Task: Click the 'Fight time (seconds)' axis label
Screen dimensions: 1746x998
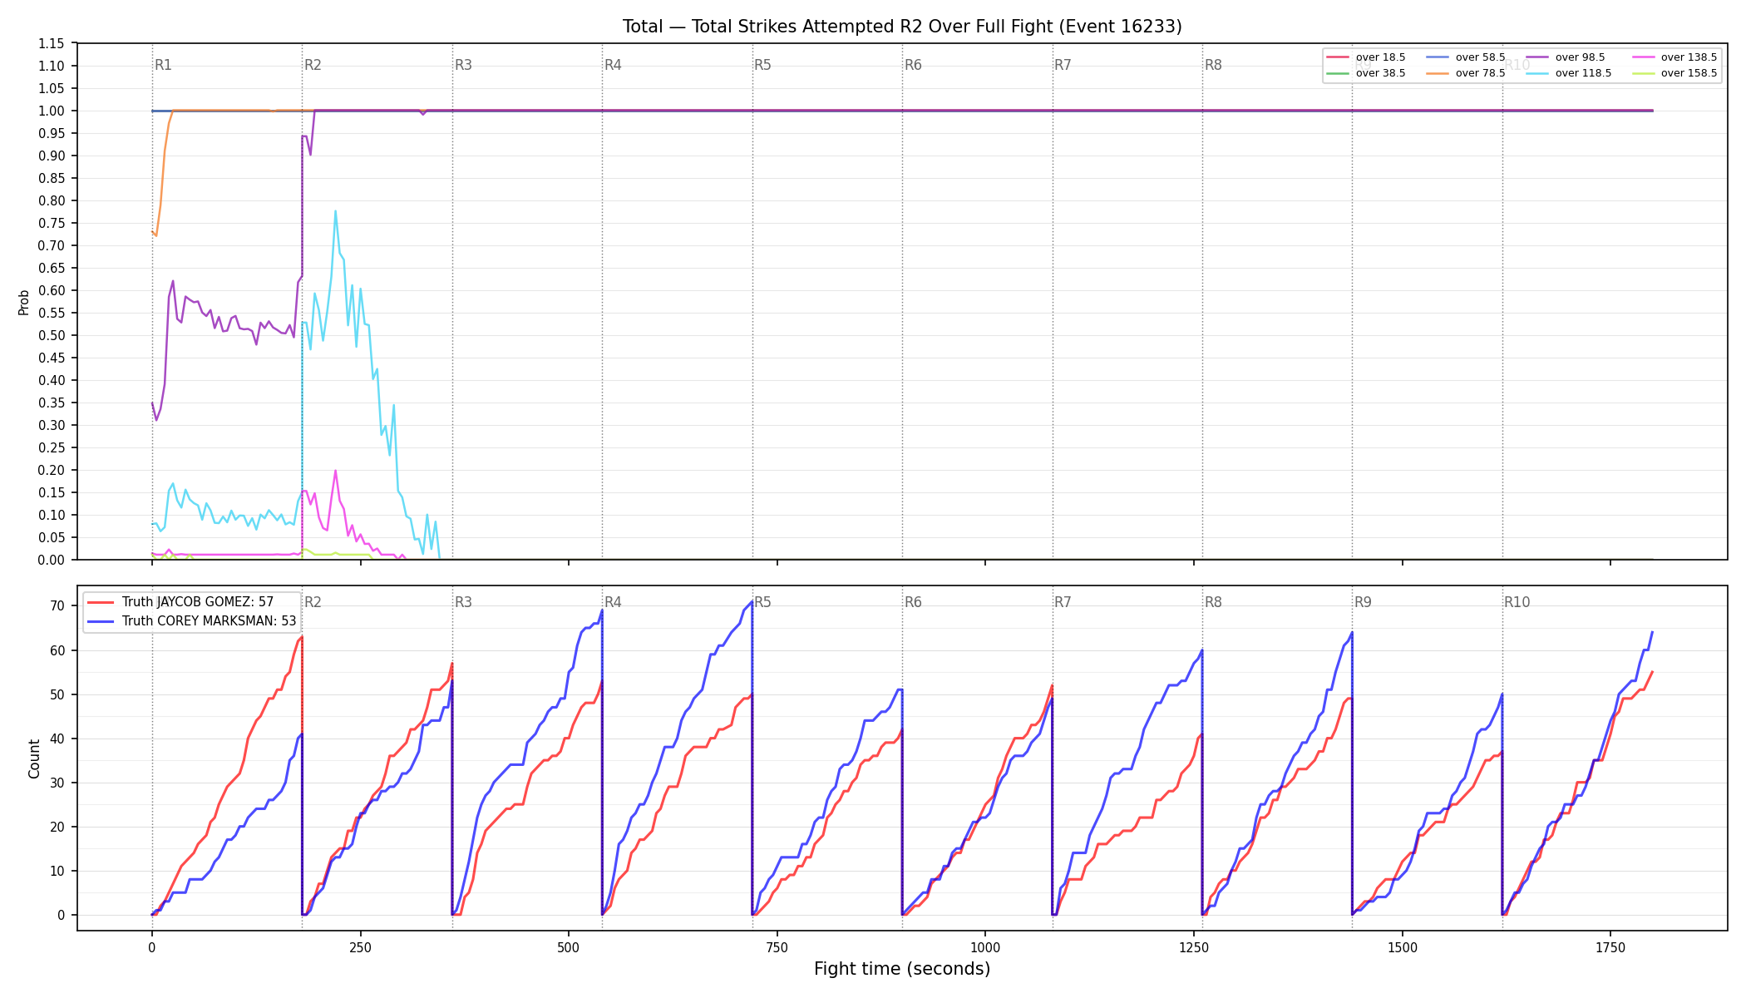Action: point(902,969)
